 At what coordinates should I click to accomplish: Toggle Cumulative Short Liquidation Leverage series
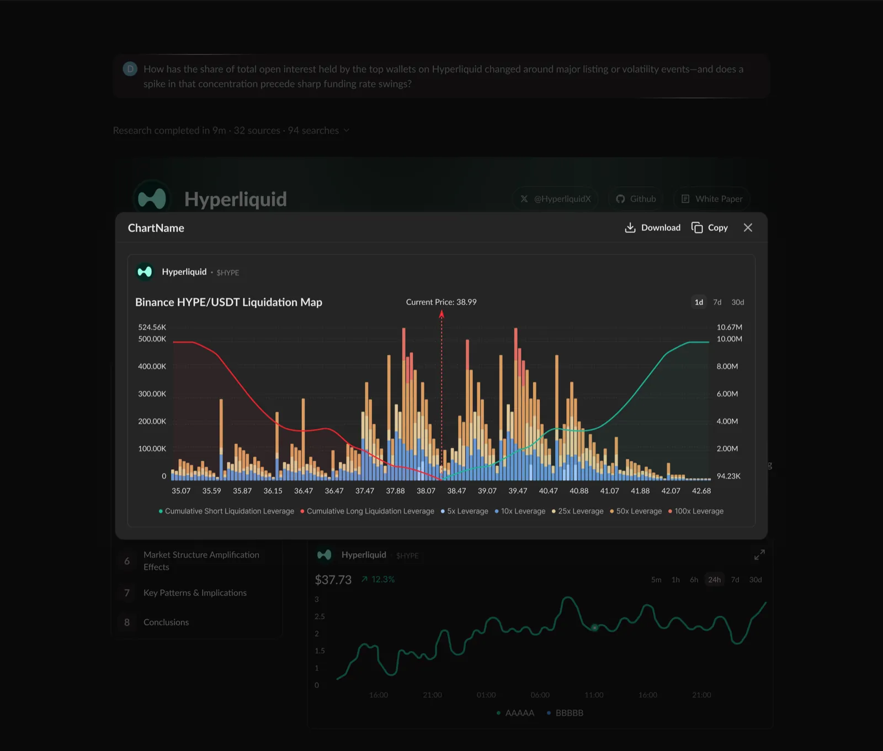pyautogui.click(x=226, y=512)
